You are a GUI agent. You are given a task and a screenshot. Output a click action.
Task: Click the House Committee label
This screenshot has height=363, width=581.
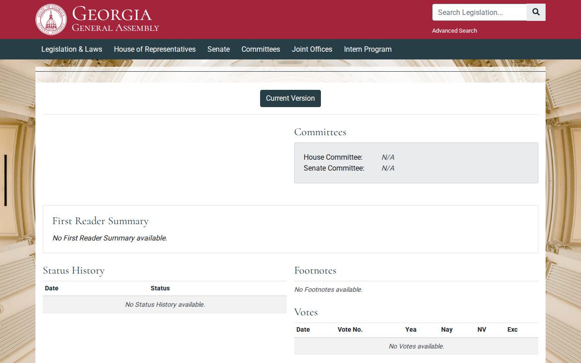pos(333,157)
